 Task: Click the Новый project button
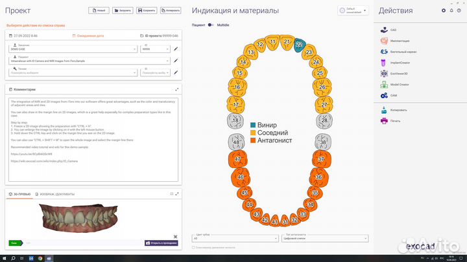coord(99,10)
